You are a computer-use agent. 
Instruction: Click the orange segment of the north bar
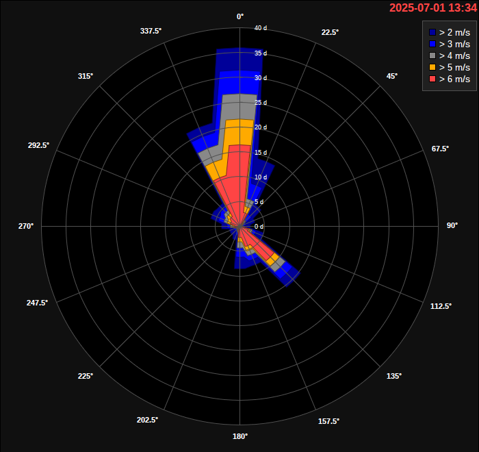click(x=239, y=132)
